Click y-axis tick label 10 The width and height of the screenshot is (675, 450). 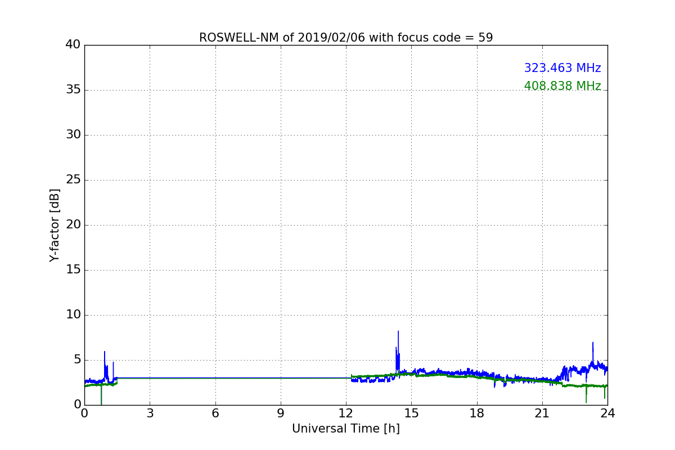point(73,315)
